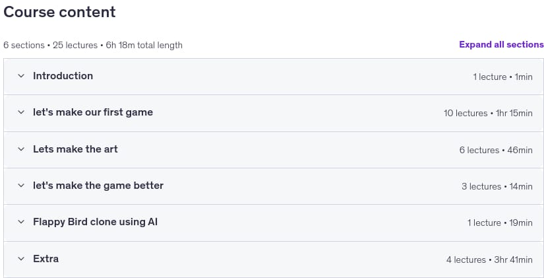The height and width of the screenshot is (278, 544).
Task: Open Flappy Bird clone using AI title
Action: (x=96, y=222)
